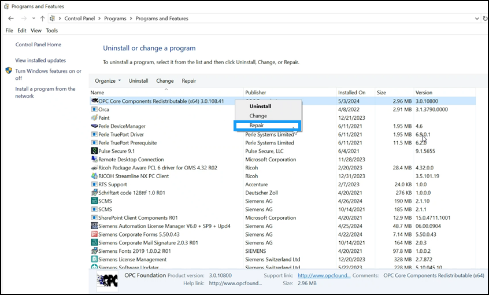Screen dimensions: 489x295
Task: Choose Repair from the context menu
Action: [x=257, y=126]
